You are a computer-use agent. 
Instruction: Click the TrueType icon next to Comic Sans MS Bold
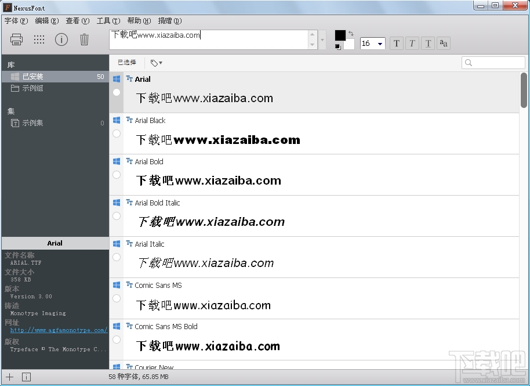tap(129, 326)
